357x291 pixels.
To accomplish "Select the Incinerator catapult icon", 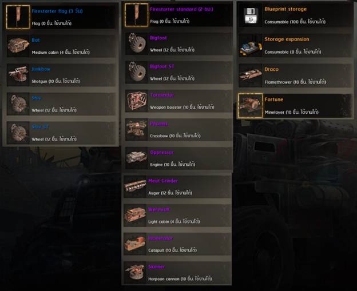I will [135, 244].
